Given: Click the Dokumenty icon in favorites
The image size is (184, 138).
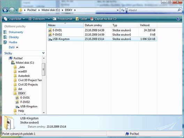Looking at the screenshot, I should tap(5, 32).
